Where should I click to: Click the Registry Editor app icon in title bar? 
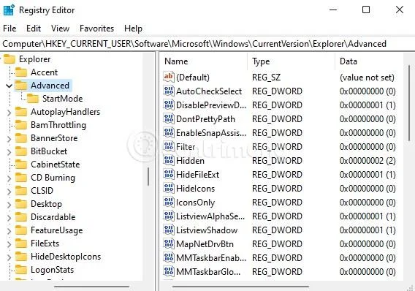click(9, 10)
